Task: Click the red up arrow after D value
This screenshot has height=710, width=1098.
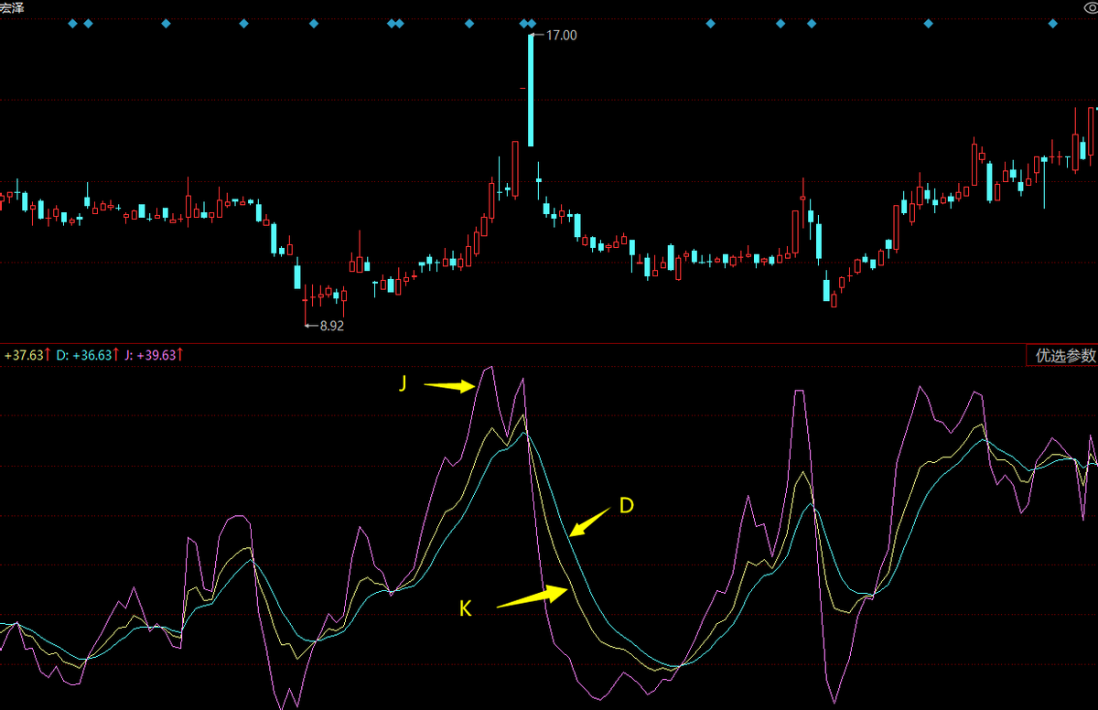Action: pos(116,355)
